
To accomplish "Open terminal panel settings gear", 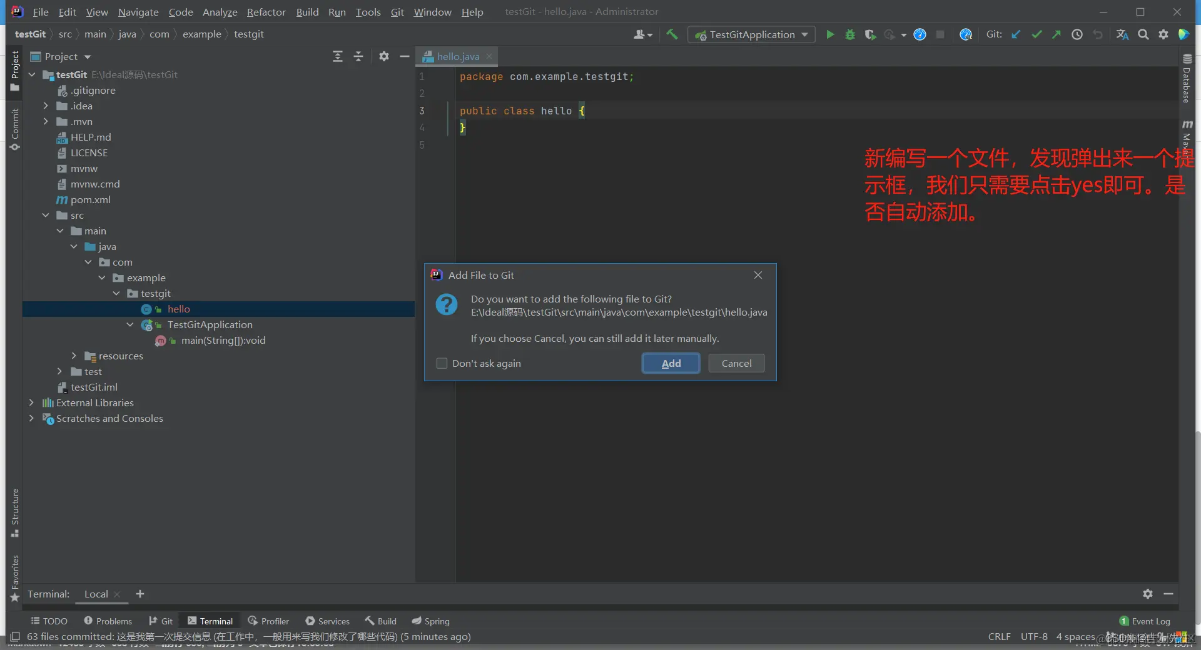I will click(x=1148, y=594).
